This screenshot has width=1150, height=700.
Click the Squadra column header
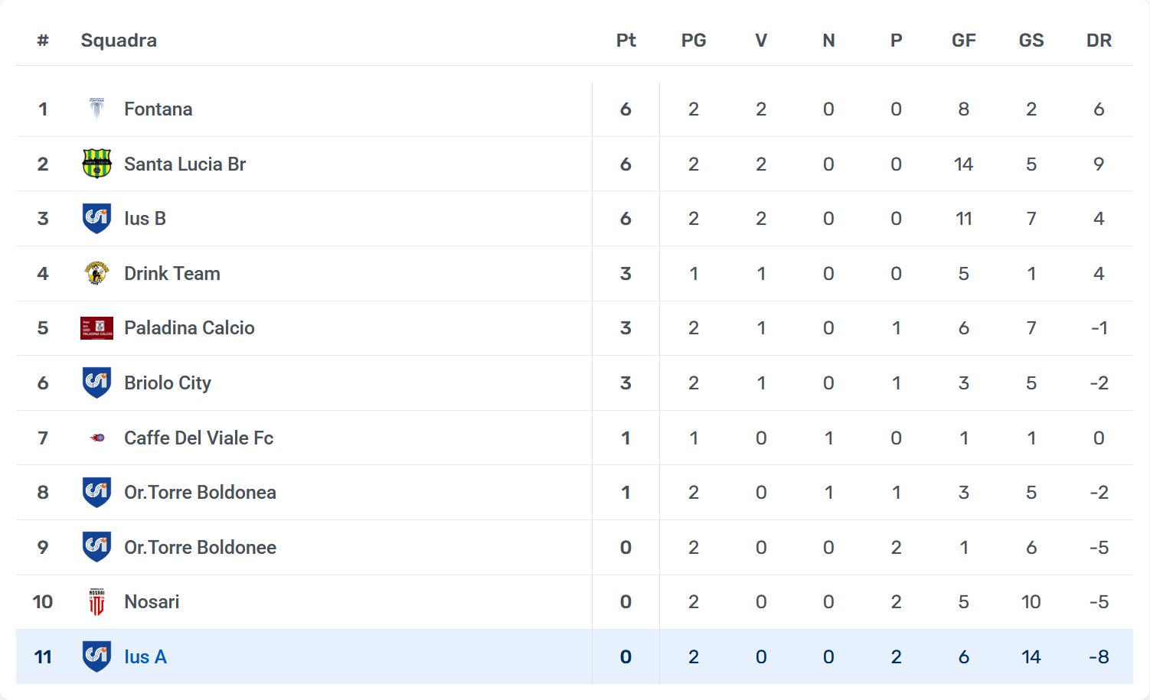pyautogui.click(x=119, y=41)
